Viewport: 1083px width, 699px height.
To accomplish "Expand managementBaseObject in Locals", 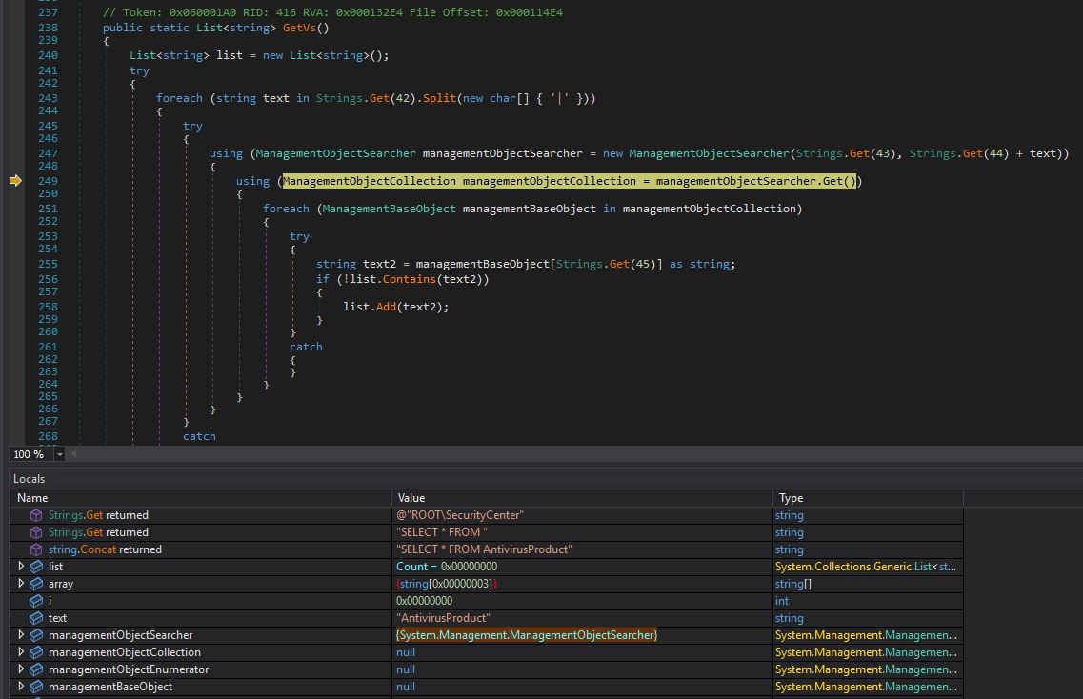I will click(21, 687).
